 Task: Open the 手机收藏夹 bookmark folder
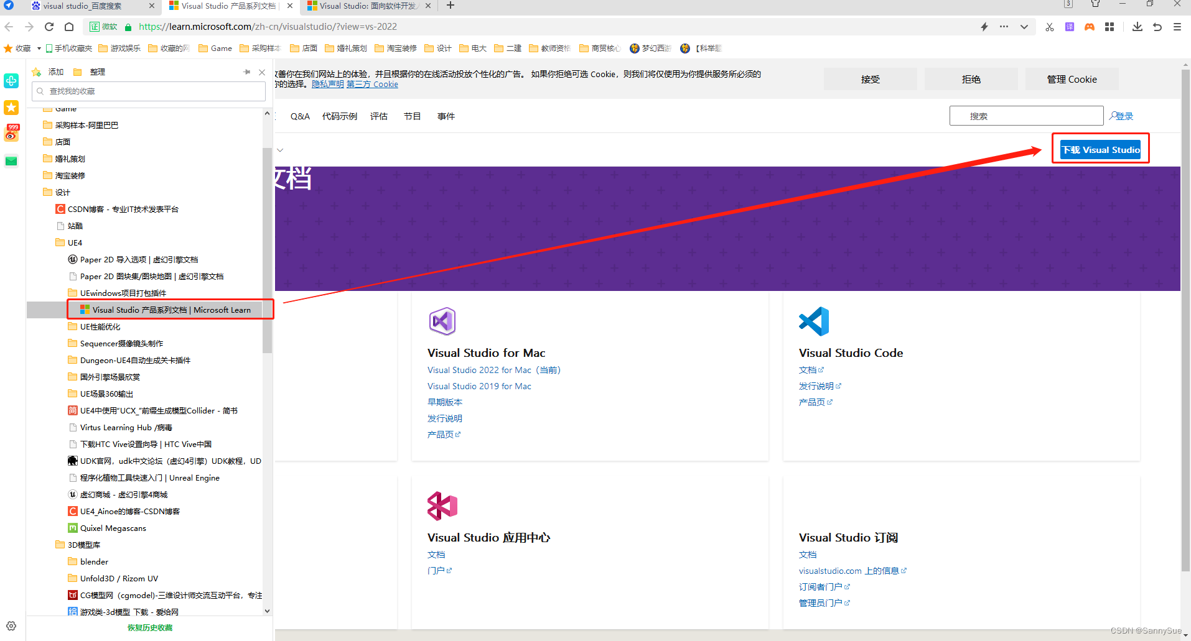68,48
